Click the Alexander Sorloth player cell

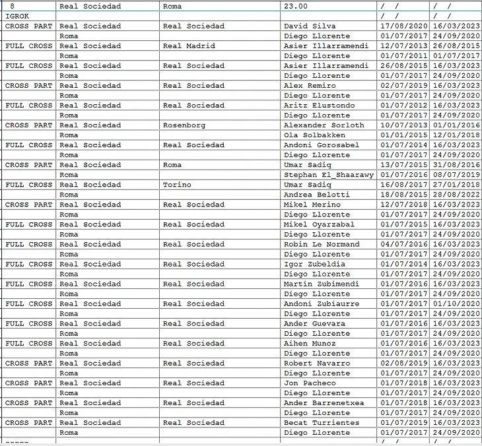[x=328, y=125]
